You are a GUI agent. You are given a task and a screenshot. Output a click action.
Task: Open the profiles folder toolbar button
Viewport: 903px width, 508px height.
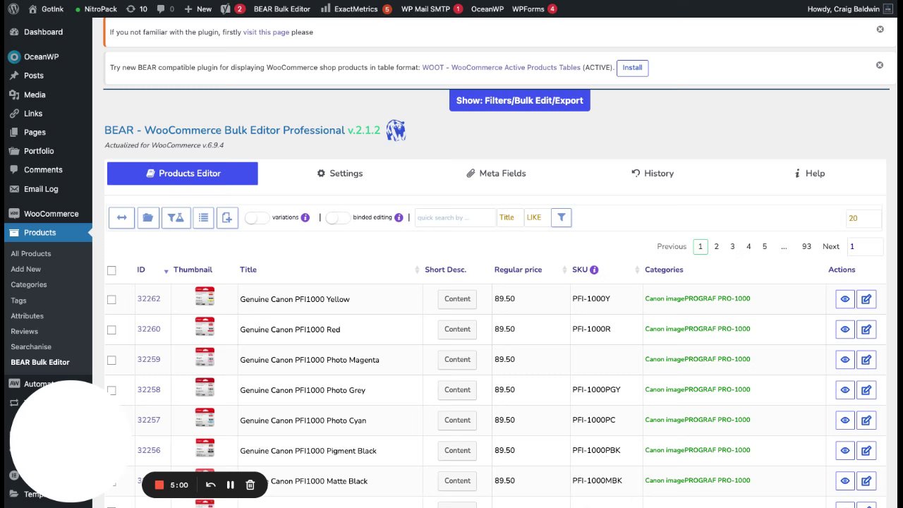click(x=147, y=217)
